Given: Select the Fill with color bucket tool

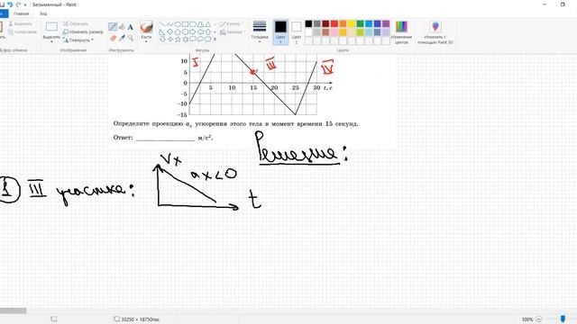Looking at the screenshot, I should pyautogui.click(x=122, y=27).
